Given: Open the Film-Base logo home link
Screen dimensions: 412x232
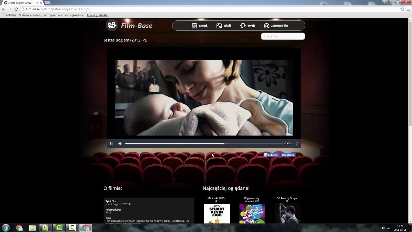Looking at the screenshot, I should 129,25.
